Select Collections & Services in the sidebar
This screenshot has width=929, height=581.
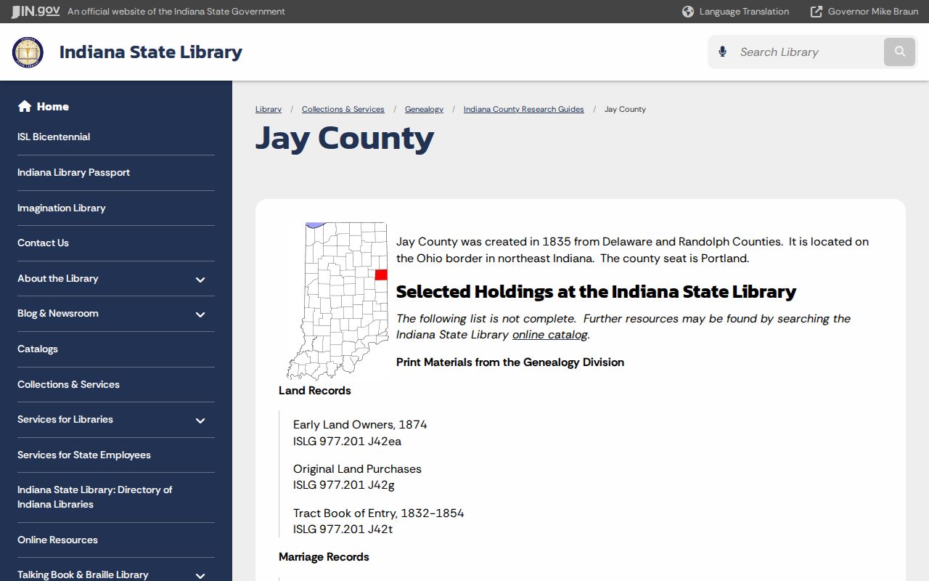pos(68,384)
